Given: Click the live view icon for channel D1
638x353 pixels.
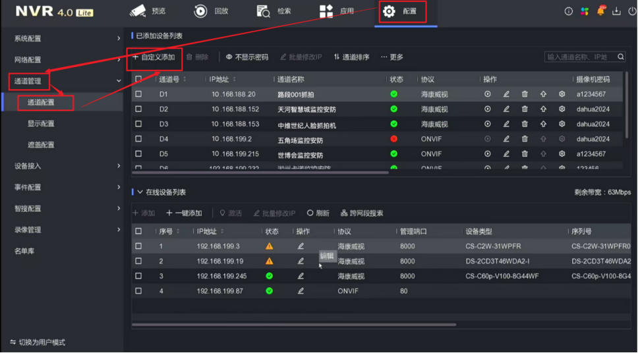Looking at the screenshot, I should click(488, 94).
